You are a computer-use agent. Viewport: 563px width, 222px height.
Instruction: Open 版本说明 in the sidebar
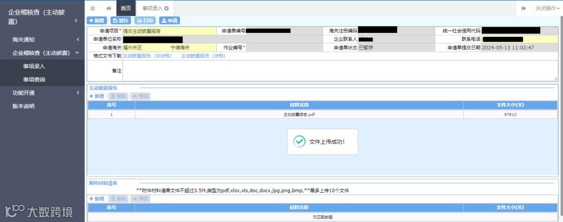(23, 106)
